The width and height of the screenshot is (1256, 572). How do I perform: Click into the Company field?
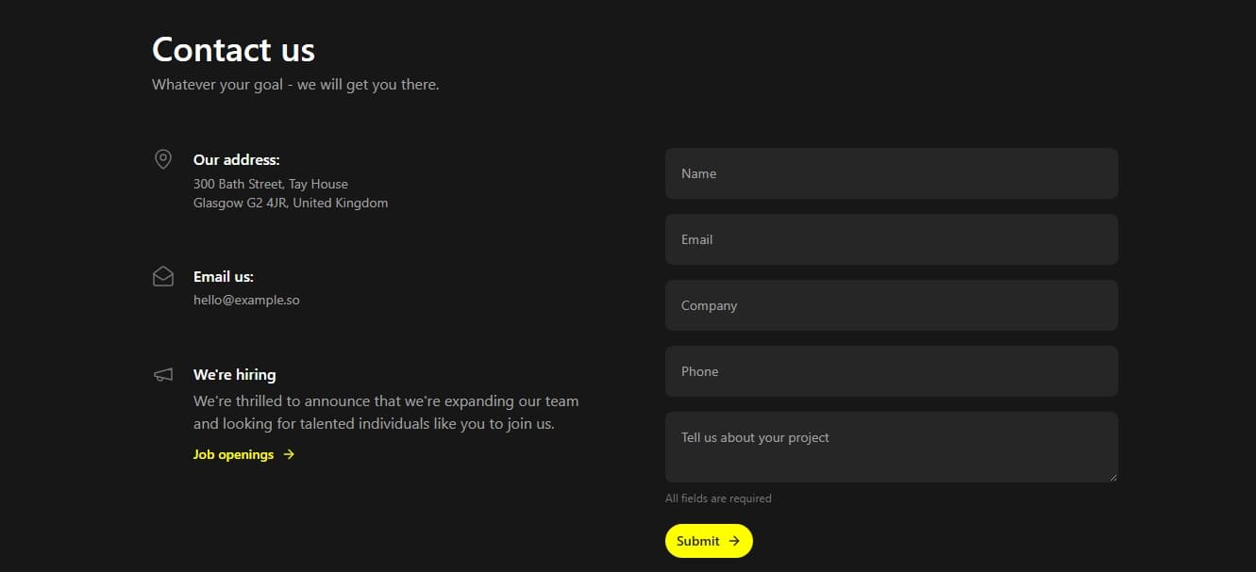tap(891, 305)
